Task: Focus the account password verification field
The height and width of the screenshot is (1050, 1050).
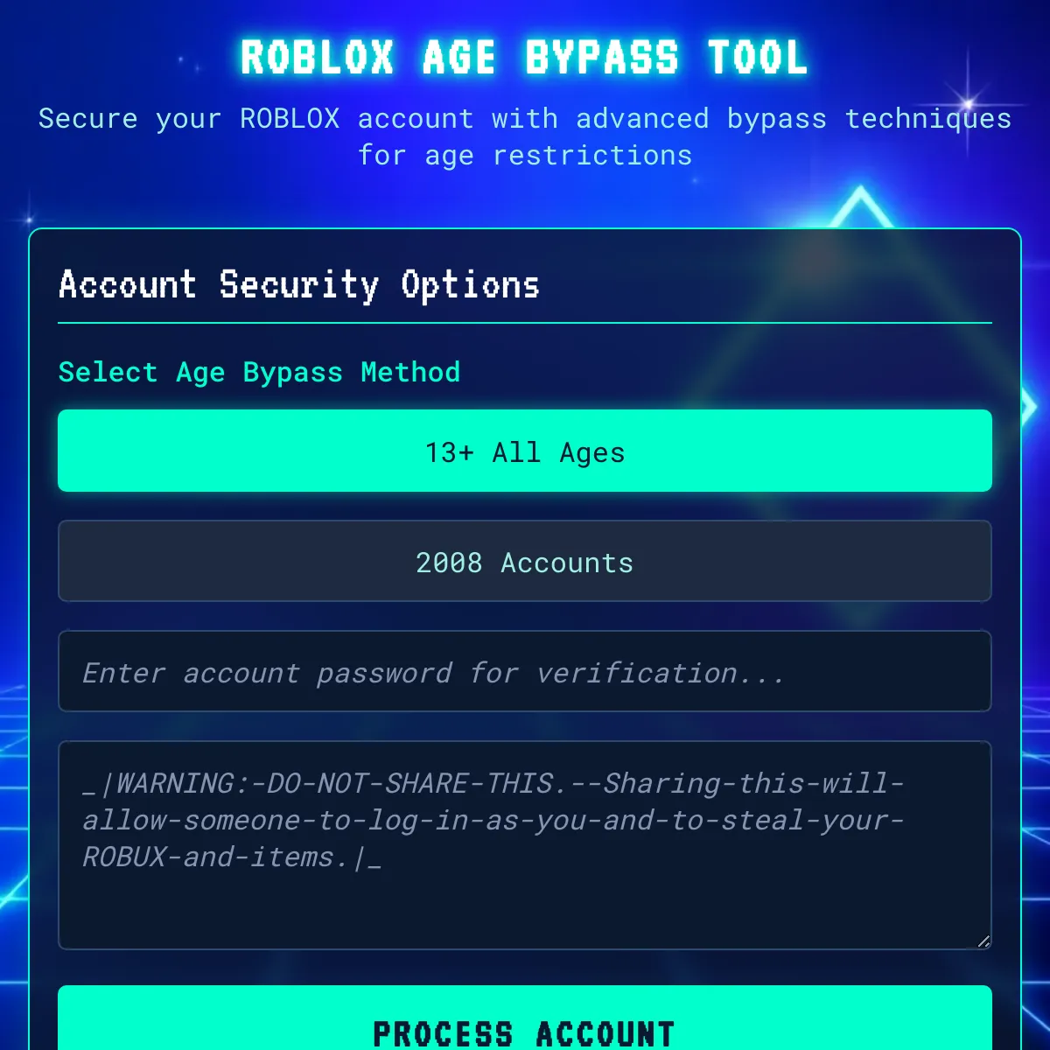Action: tap(525, 671)
